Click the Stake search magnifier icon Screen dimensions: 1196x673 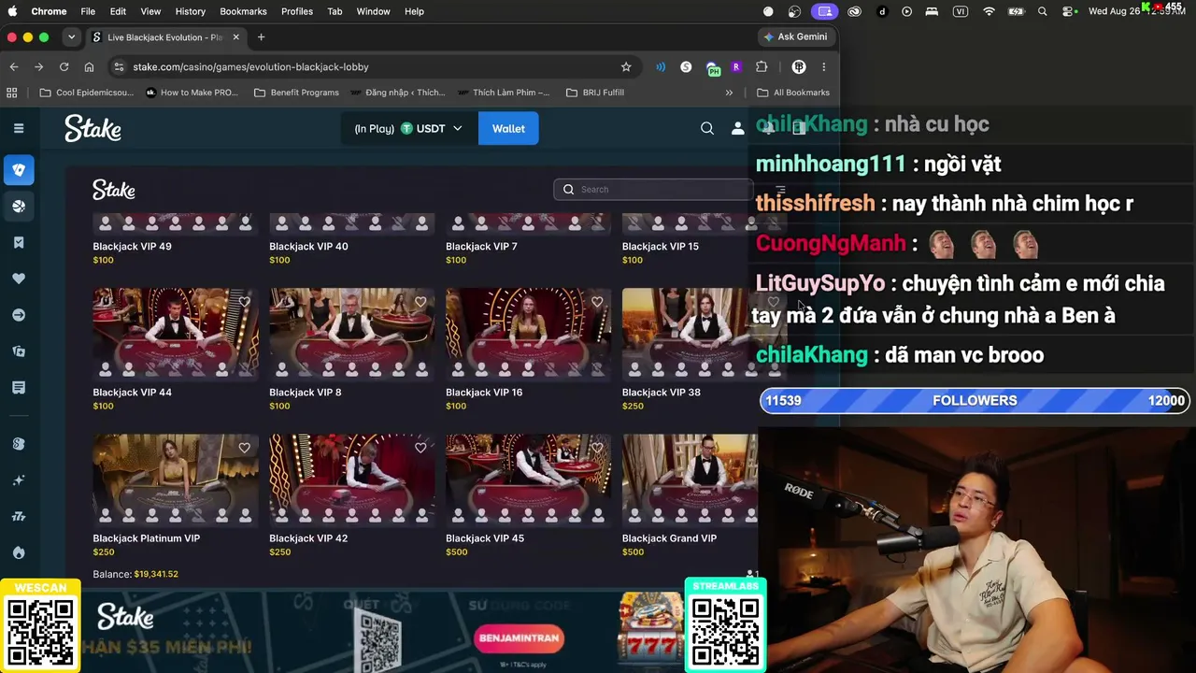707,128
